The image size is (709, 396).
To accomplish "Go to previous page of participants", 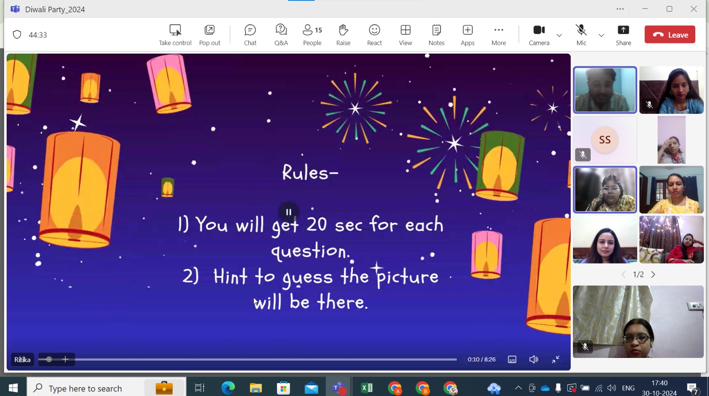I will pyautogui.click(x=623, y=275).
